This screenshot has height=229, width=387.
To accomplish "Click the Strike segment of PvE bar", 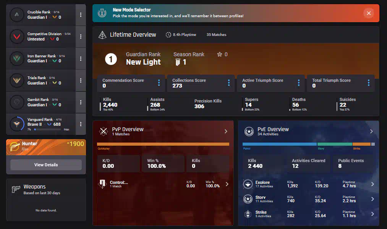I will pyautogui.click(x=361, y=144).
